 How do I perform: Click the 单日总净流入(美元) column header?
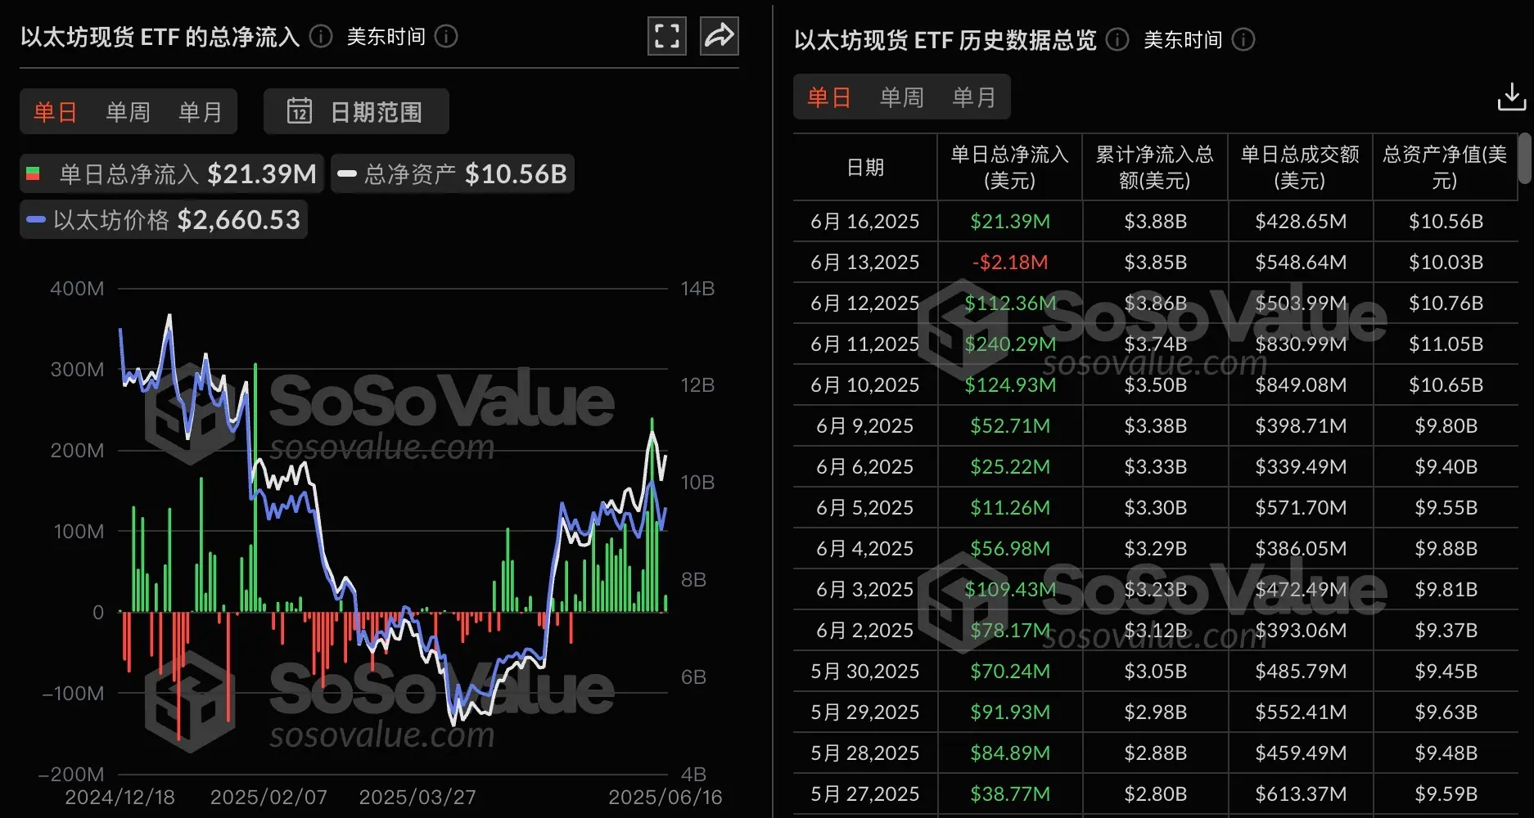pyautogui.click(x=1009, y=168)
